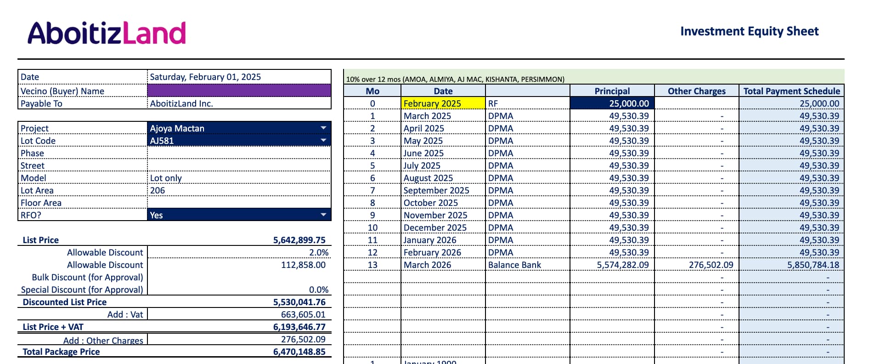
Task: Select the 'February 2026' date cell
Action: pyautogui.click(x=443, y=252)
